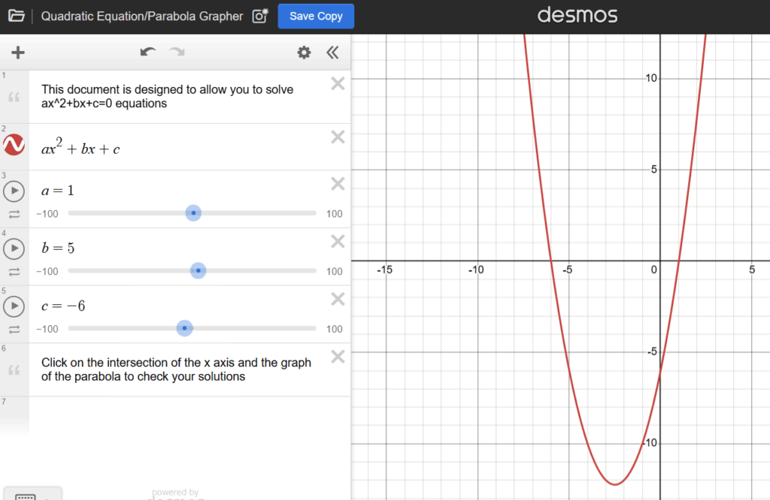Play animation for slider a
Image resolution: width=770 pixels, height=500 pixels.
coord(14,191)
